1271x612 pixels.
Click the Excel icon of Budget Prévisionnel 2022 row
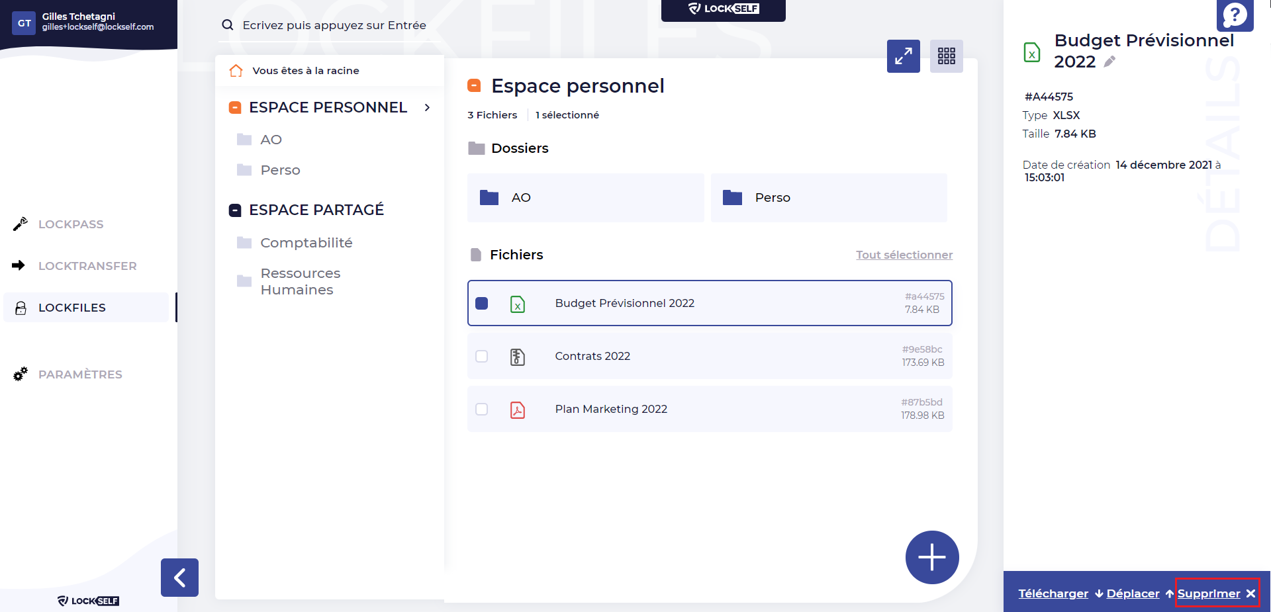pyautogui.click(x=518, y=304)
